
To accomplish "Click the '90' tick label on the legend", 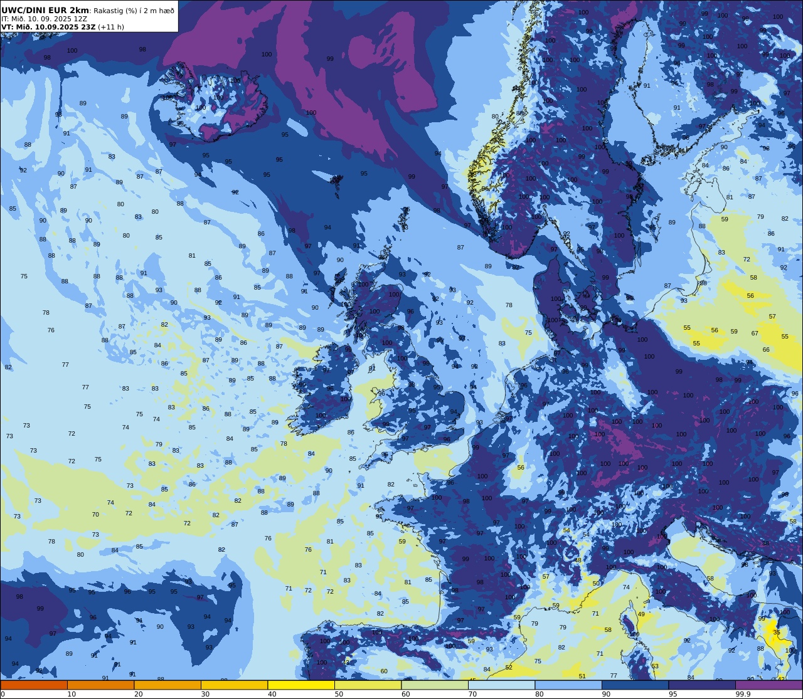I will pos(606,694).
